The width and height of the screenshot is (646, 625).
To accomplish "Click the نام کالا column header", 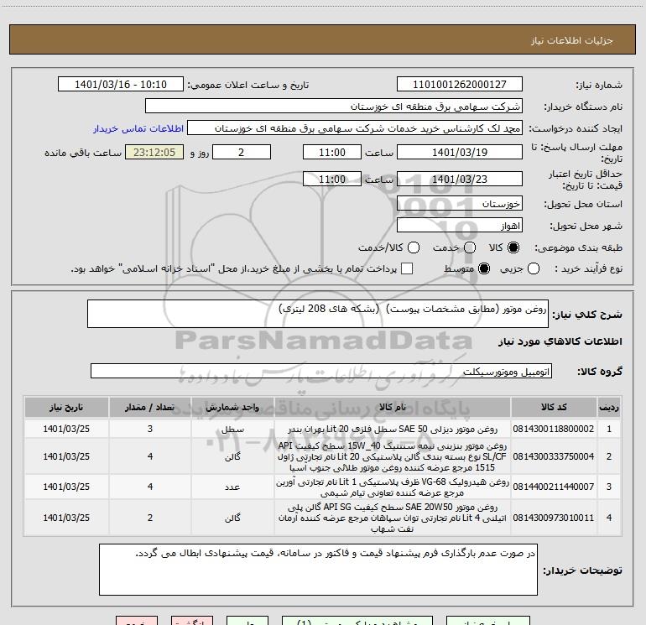I will click(x=393, y=408).
